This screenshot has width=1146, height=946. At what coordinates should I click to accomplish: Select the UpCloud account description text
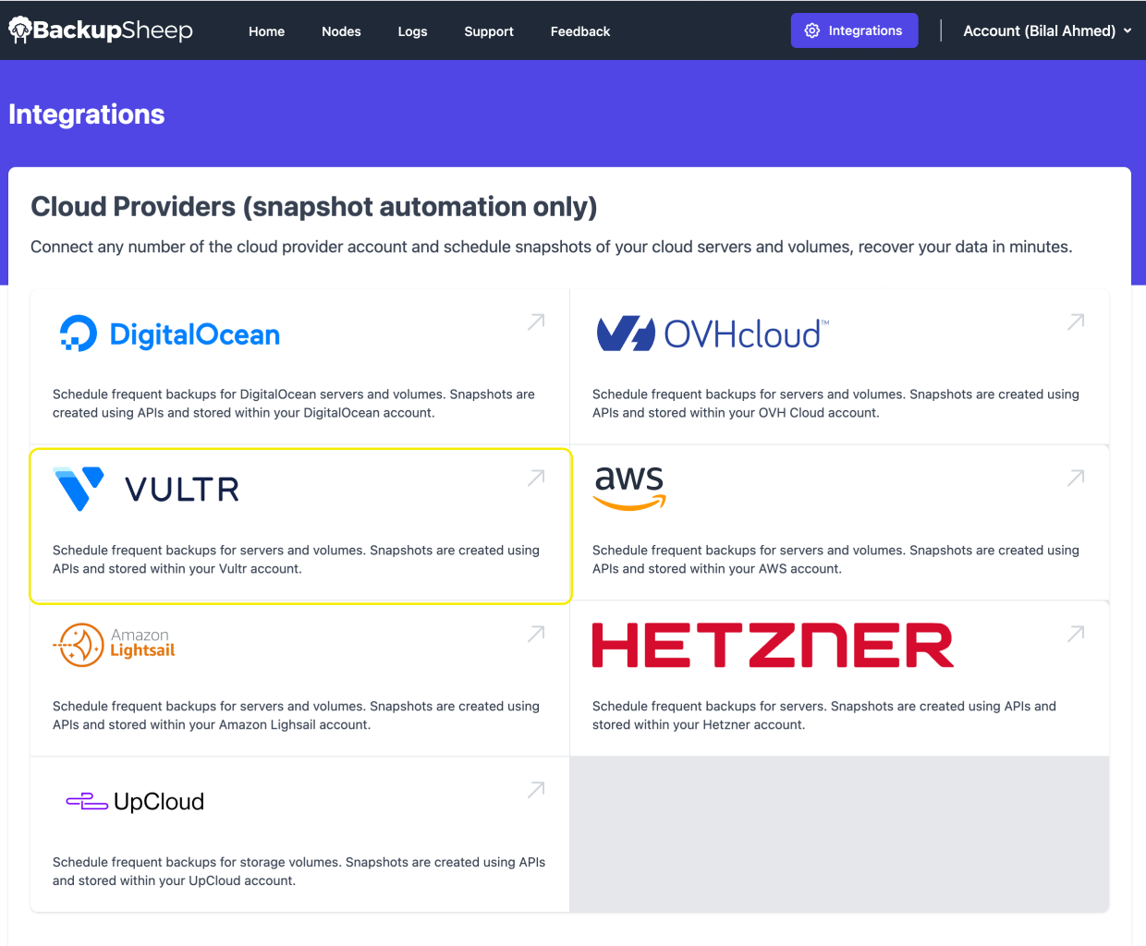tap(299, 872)
